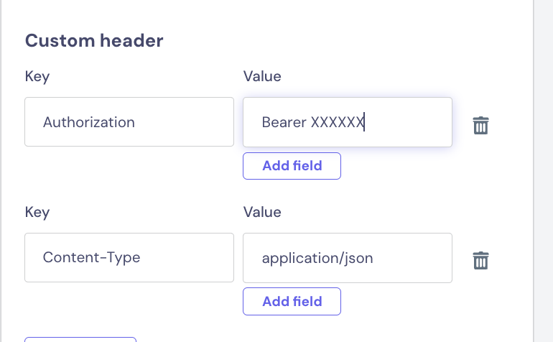This screenshot has height=342, width=553.
Task: Click the Key label above Content-Type
Action: coord(37,212)
